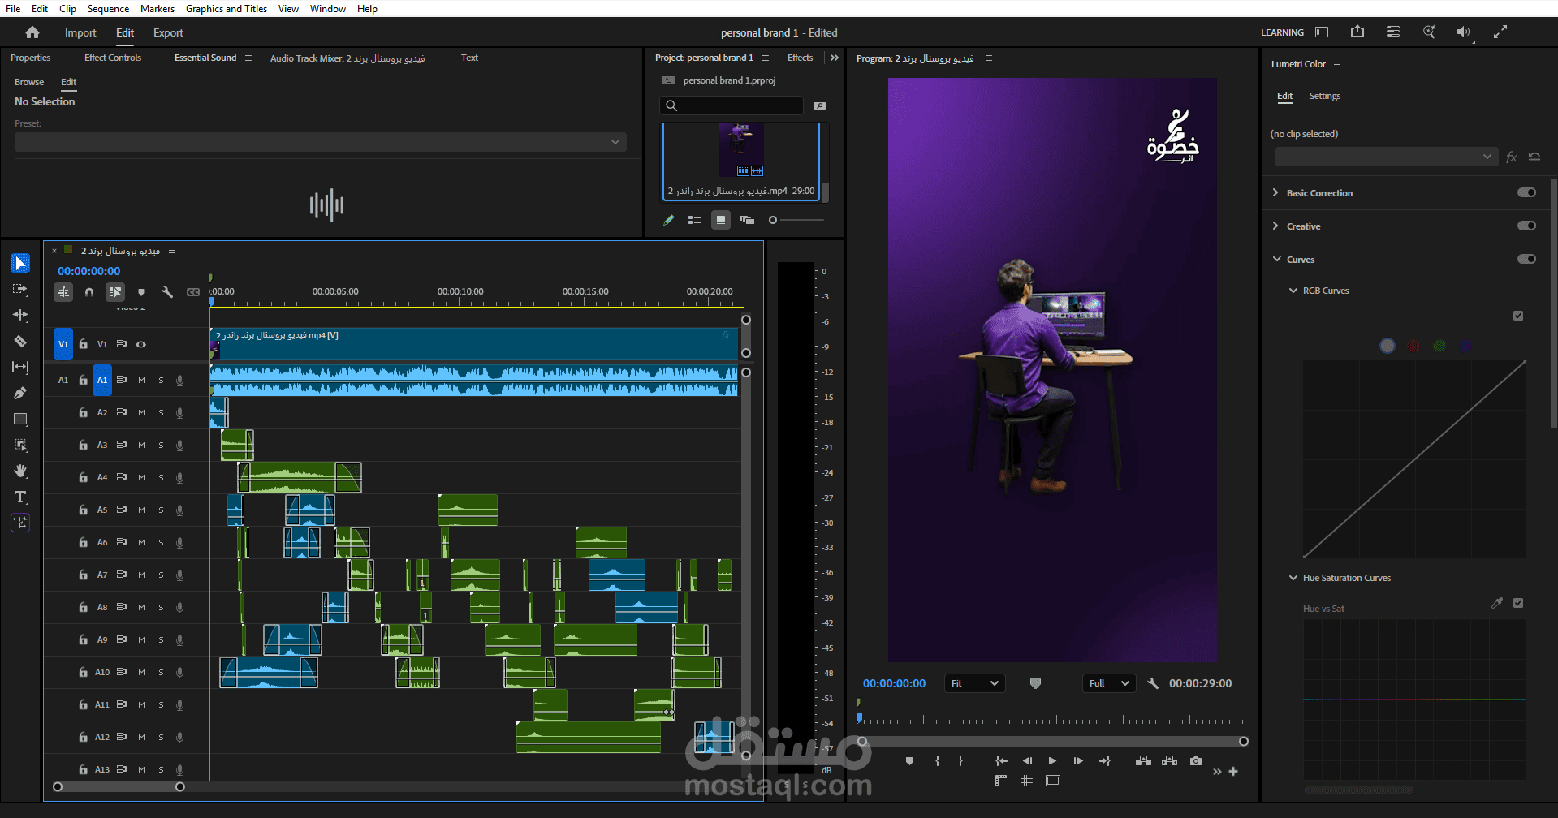Select the Selection tool arrow
Image resolution: width=1558 pixels, height=818 pixels.
pyautogui.click(x=20, y=263)
